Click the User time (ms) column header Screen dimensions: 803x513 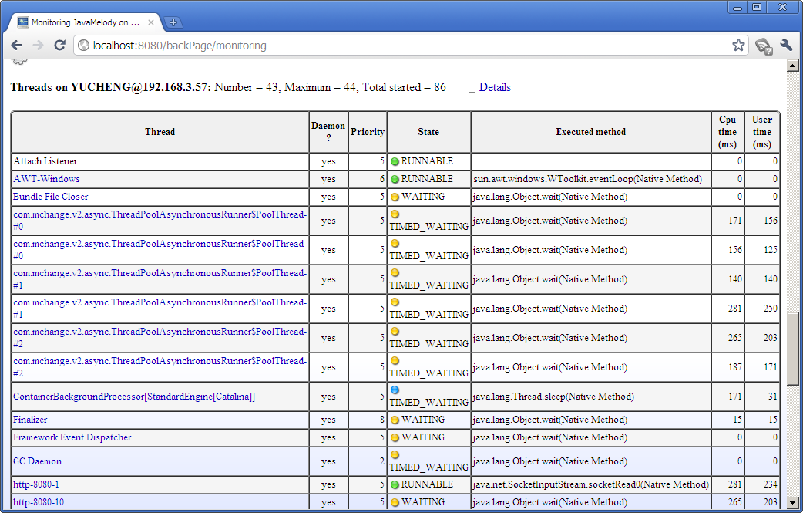762,132
